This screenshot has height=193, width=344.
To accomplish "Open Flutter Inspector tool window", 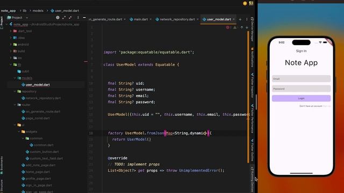I will coord(252,85).
